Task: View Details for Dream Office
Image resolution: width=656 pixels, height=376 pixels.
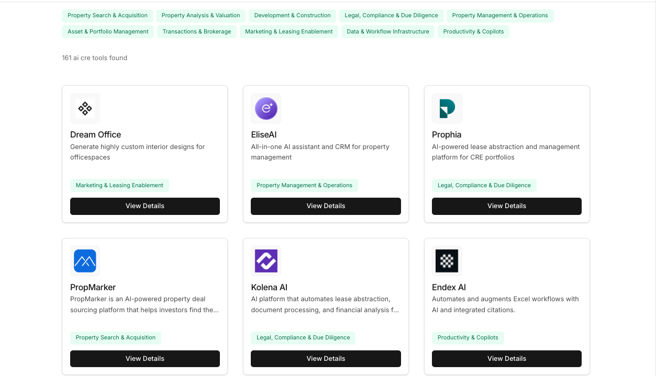Action: (145, 206)
